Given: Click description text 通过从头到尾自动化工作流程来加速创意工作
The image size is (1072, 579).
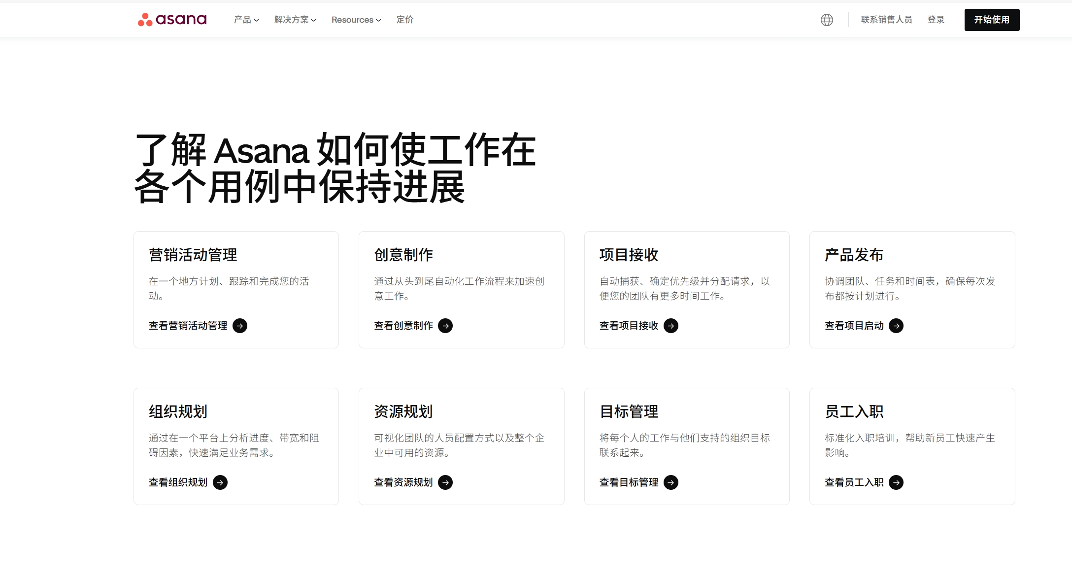Looking at the screenshot, I should 459,288.
